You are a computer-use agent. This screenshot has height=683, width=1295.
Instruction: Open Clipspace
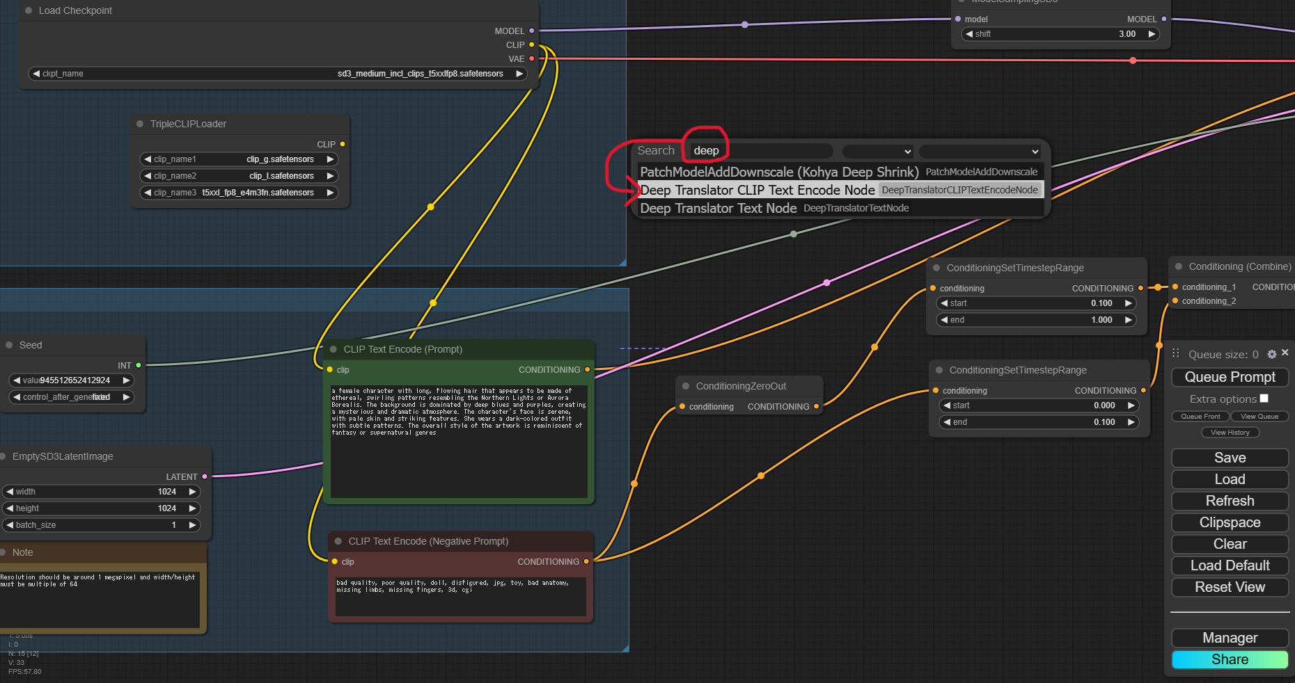pos(1230,522)
